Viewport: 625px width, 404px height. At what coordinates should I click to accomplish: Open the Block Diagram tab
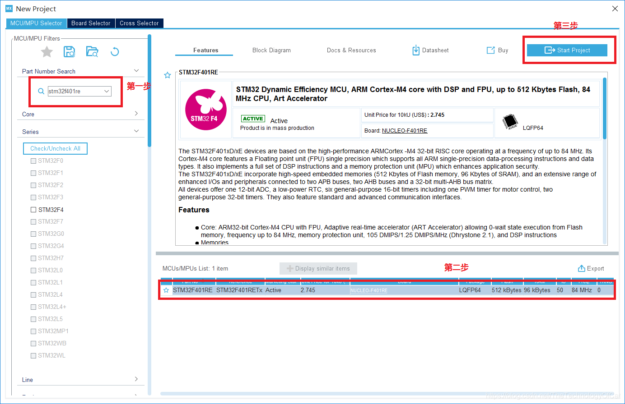click(x=271, y=50)
